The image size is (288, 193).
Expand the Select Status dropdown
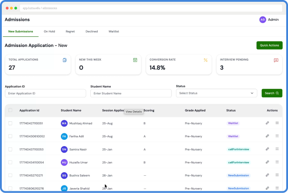pyautogui.click(x=216, y=93)
